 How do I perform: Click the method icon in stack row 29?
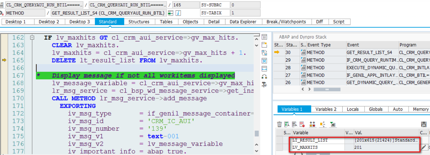(x=303, y=60)
